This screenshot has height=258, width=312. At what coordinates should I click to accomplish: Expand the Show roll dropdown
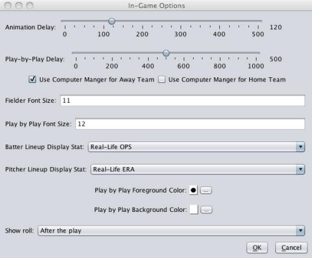coord(171,231)
